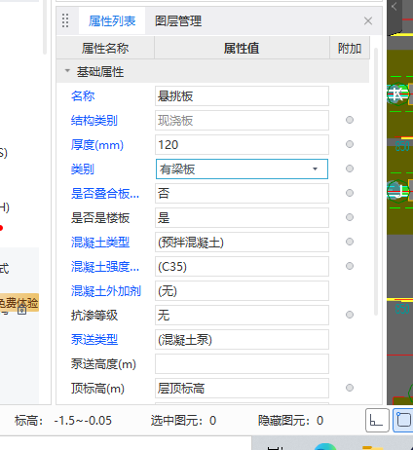Click the empty 泵送高度(m) field
This screenshot has height=450, width=413.
(242, 364)
